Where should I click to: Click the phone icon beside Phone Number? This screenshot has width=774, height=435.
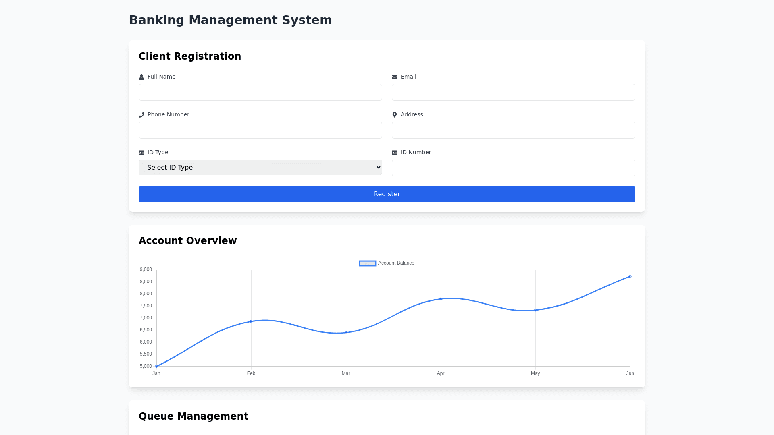point(141,115)
